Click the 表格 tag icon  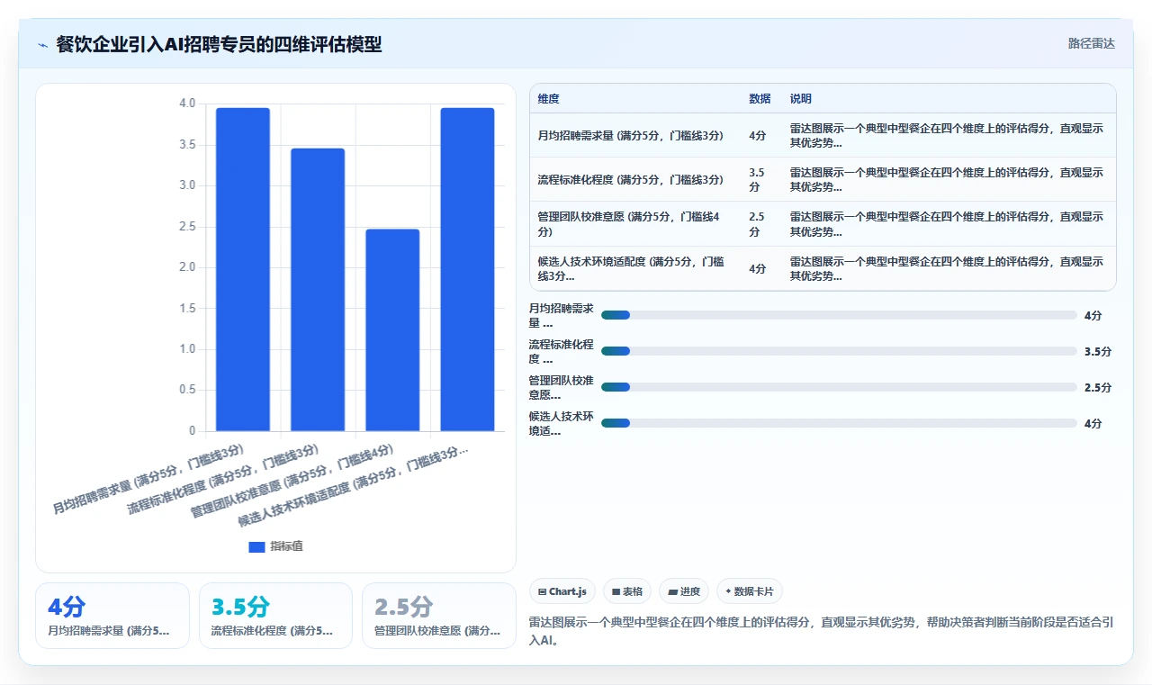pos(616,591)
